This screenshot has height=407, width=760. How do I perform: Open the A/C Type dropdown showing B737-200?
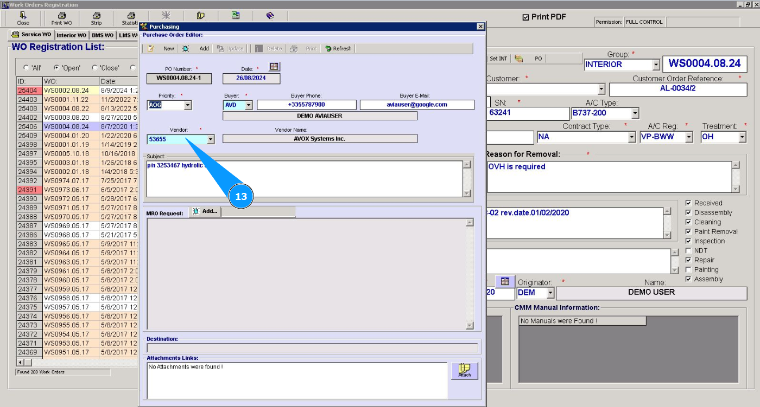point(635,113)
